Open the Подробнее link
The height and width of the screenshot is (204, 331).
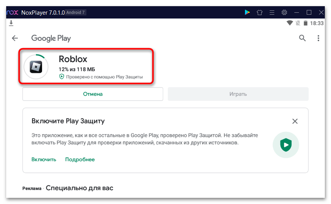[80, 159]
